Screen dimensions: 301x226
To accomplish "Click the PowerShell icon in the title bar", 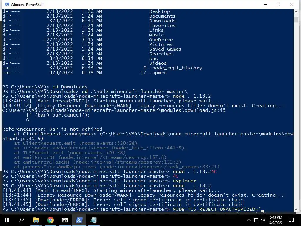I will 7,4.
